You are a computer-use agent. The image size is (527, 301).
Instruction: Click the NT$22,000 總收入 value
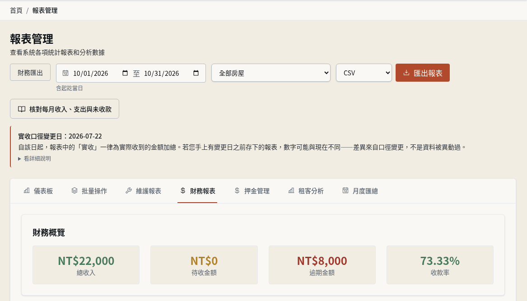click(86, 261)
